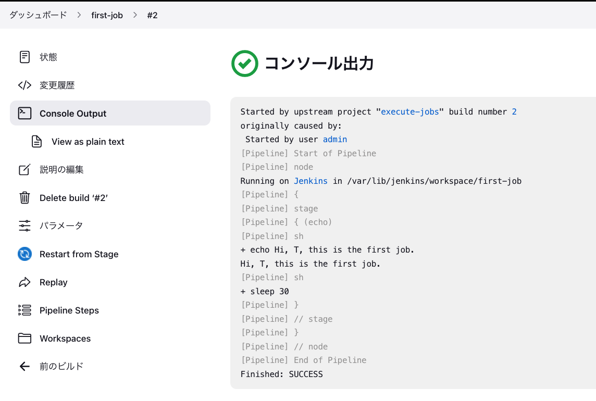Viewport: 596px width, 401px height.
Task: Open 説明の編集 using the edit icon
Action: pyautogui.click(x=24, y=169)
